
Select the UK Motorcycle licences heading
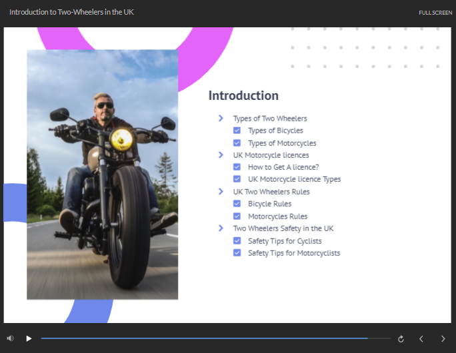[271, 155]
